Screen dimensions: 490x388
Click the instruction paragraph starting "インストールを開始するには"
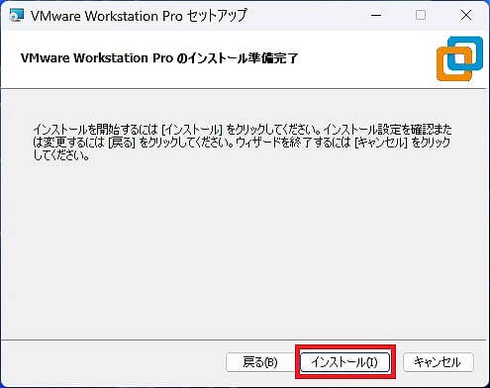click(x=243, y=143)
